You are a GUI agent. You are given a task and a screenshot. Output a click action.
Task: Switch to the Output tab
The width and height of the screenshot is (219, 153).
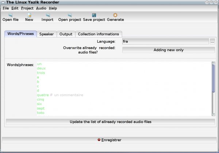click(x=66, y=34)
